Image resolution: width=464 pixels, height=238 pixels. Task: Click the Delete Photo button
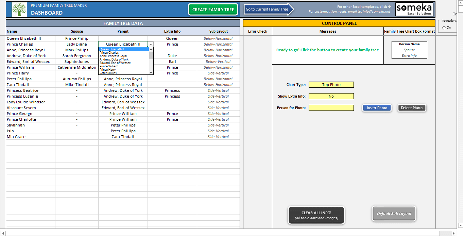(x=412, y=108)
